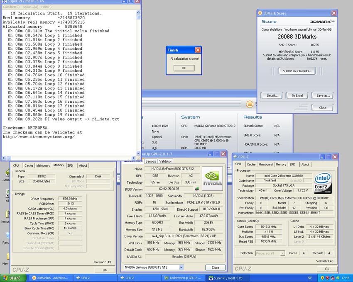Click network connection tray icon

pyautogui.click(x=333, y=278)
